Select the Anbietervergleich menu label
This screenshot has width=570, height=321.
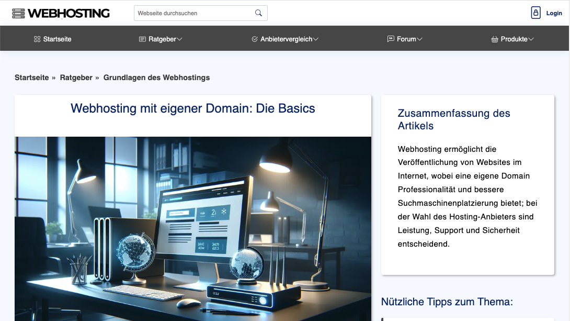point(286,39)
